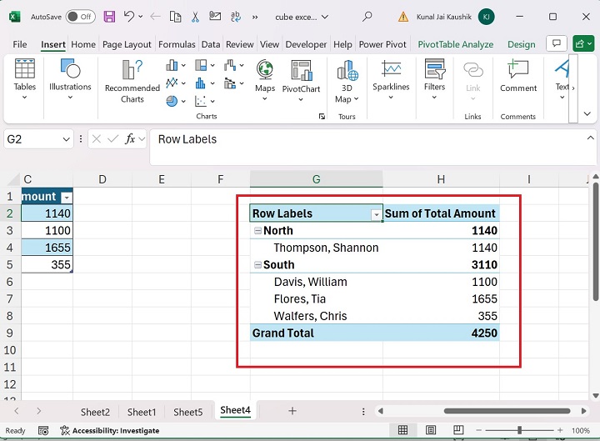
Task: Click the Save icon in title bar
Action: pyautogui.click(x=108, y=17)
